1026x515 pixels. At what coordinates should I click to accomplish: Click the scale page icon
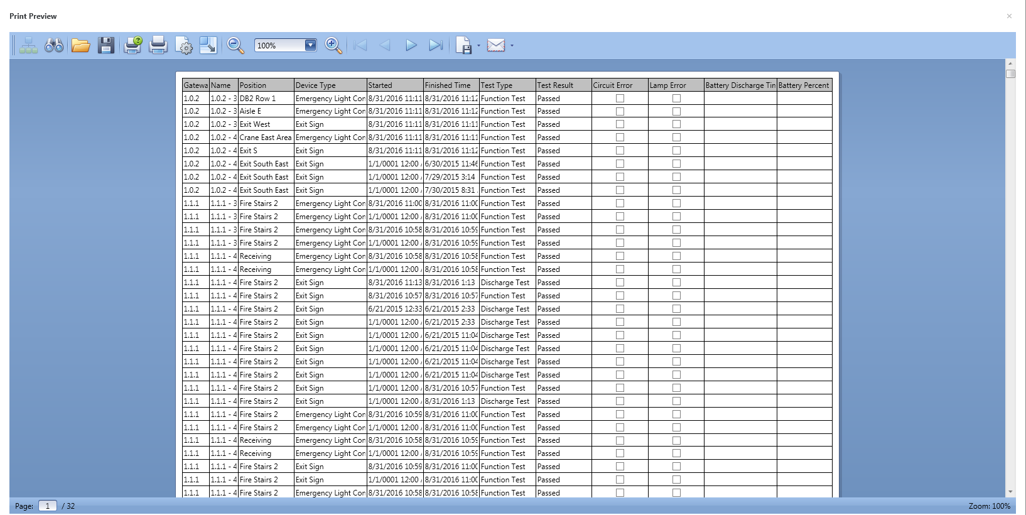(208, 45)
